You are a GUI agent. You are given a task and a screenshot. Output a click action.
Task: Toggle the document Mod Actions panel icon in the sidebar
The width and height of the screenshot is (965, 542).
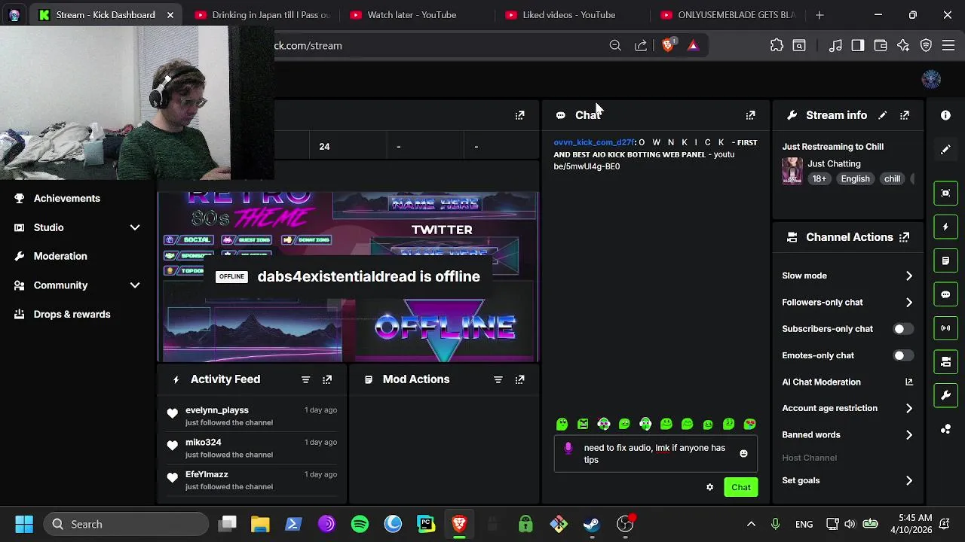click(945, 260)
